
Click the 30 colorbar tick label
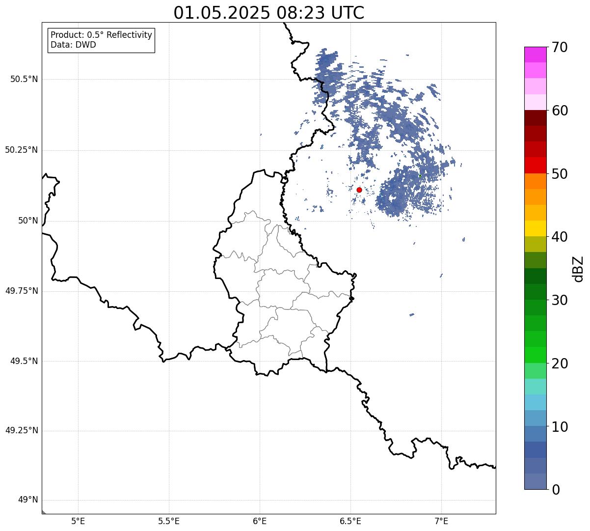[x=560, y=300]
